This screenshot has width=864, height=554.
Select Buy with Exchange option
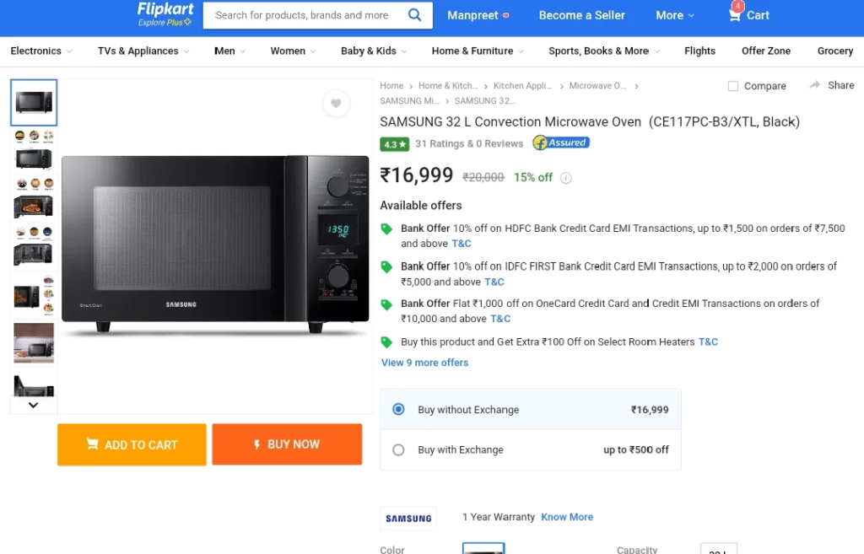(398, 450)
